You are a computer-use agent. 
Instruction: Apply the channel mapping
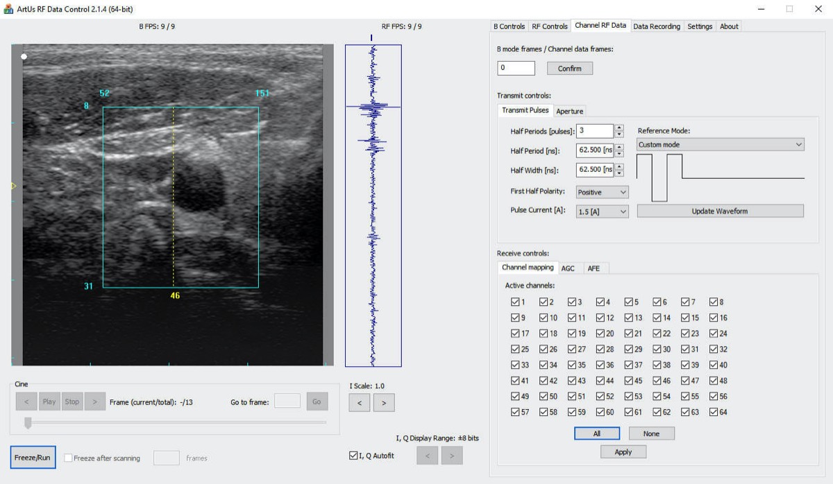click(623, 451)
